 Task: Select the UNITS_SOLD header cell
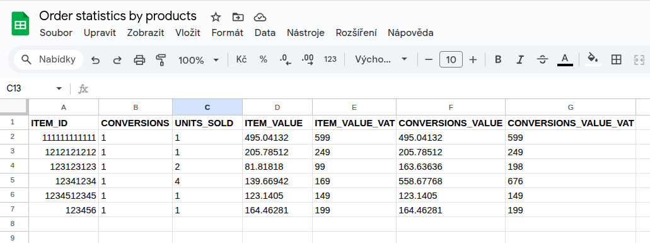click(x=207, y=122)
